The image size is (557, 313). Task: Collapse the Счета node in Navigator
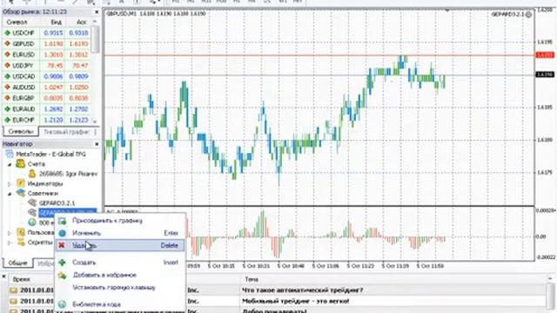pos(10,164)
